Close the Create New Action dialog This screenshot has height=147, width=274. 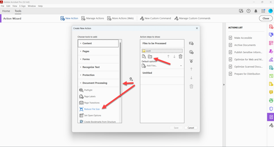point(197,28)
